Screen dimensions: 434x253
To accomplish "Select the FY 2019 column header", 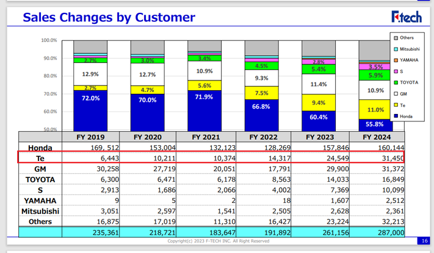I will (90, 137).
